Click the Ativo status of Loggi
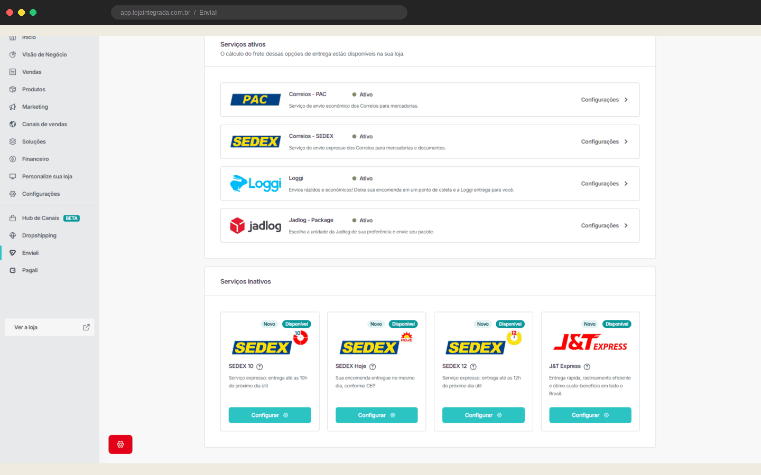Image resolution: width=761 pixels, height=475 pixels. [363, 178]
